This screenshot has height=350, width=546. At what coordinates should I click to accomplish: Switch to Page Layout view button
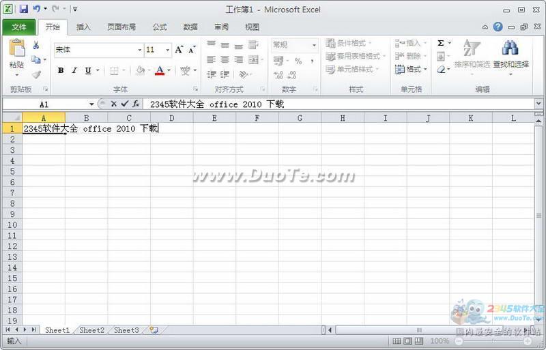(407, 341)
